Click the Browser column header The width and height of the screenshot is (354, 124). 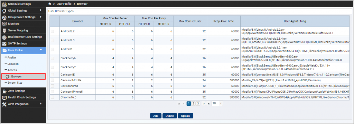pyautogui.click(x=78, y=21)
